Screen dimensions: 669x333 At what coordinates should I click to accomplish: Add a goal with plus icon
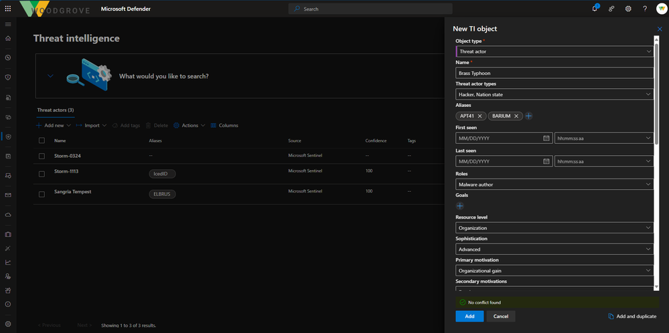click(460, 206)
